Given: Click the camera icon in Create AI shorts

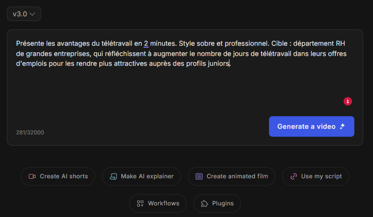Looking at the screenshot, I should (x=32, y=176).
